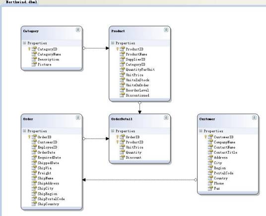Click the ProductName property icon

122,54
